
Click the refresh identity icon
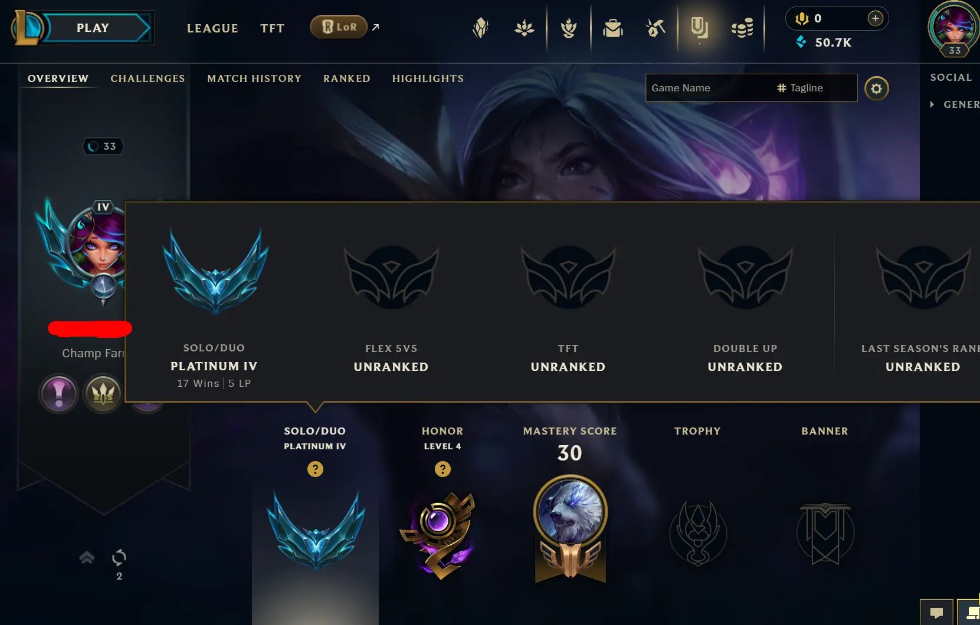click(x=119, y=557)
